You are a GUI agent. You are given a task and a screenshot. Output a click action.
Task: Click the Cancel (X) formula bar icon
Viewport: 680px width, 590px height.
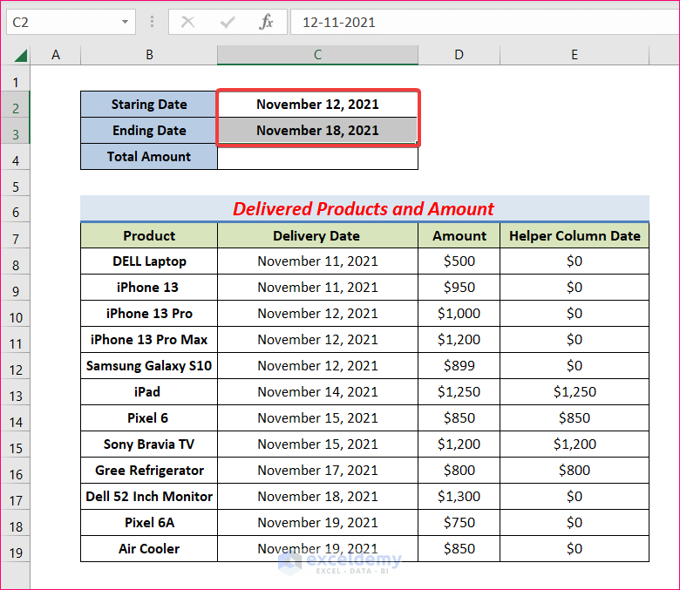(x=187, y=22)
